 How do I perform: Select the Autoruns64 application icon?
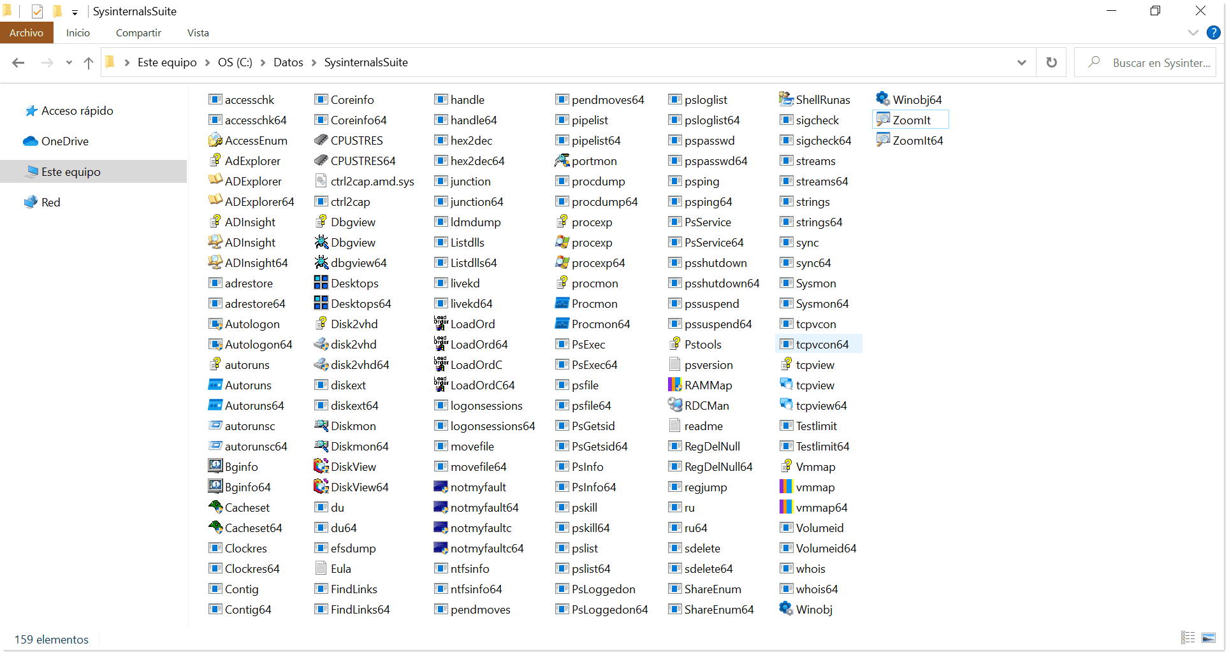215,405
